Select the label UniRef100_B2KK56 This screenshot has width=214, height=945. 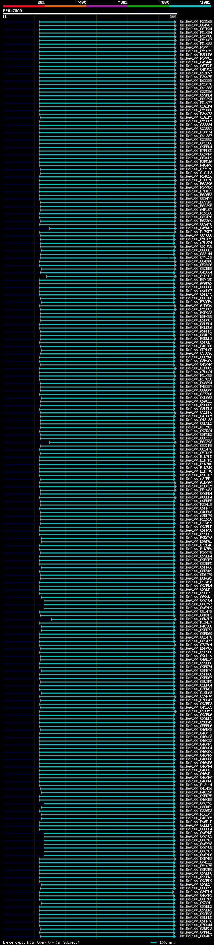click(x=196, y=55)
